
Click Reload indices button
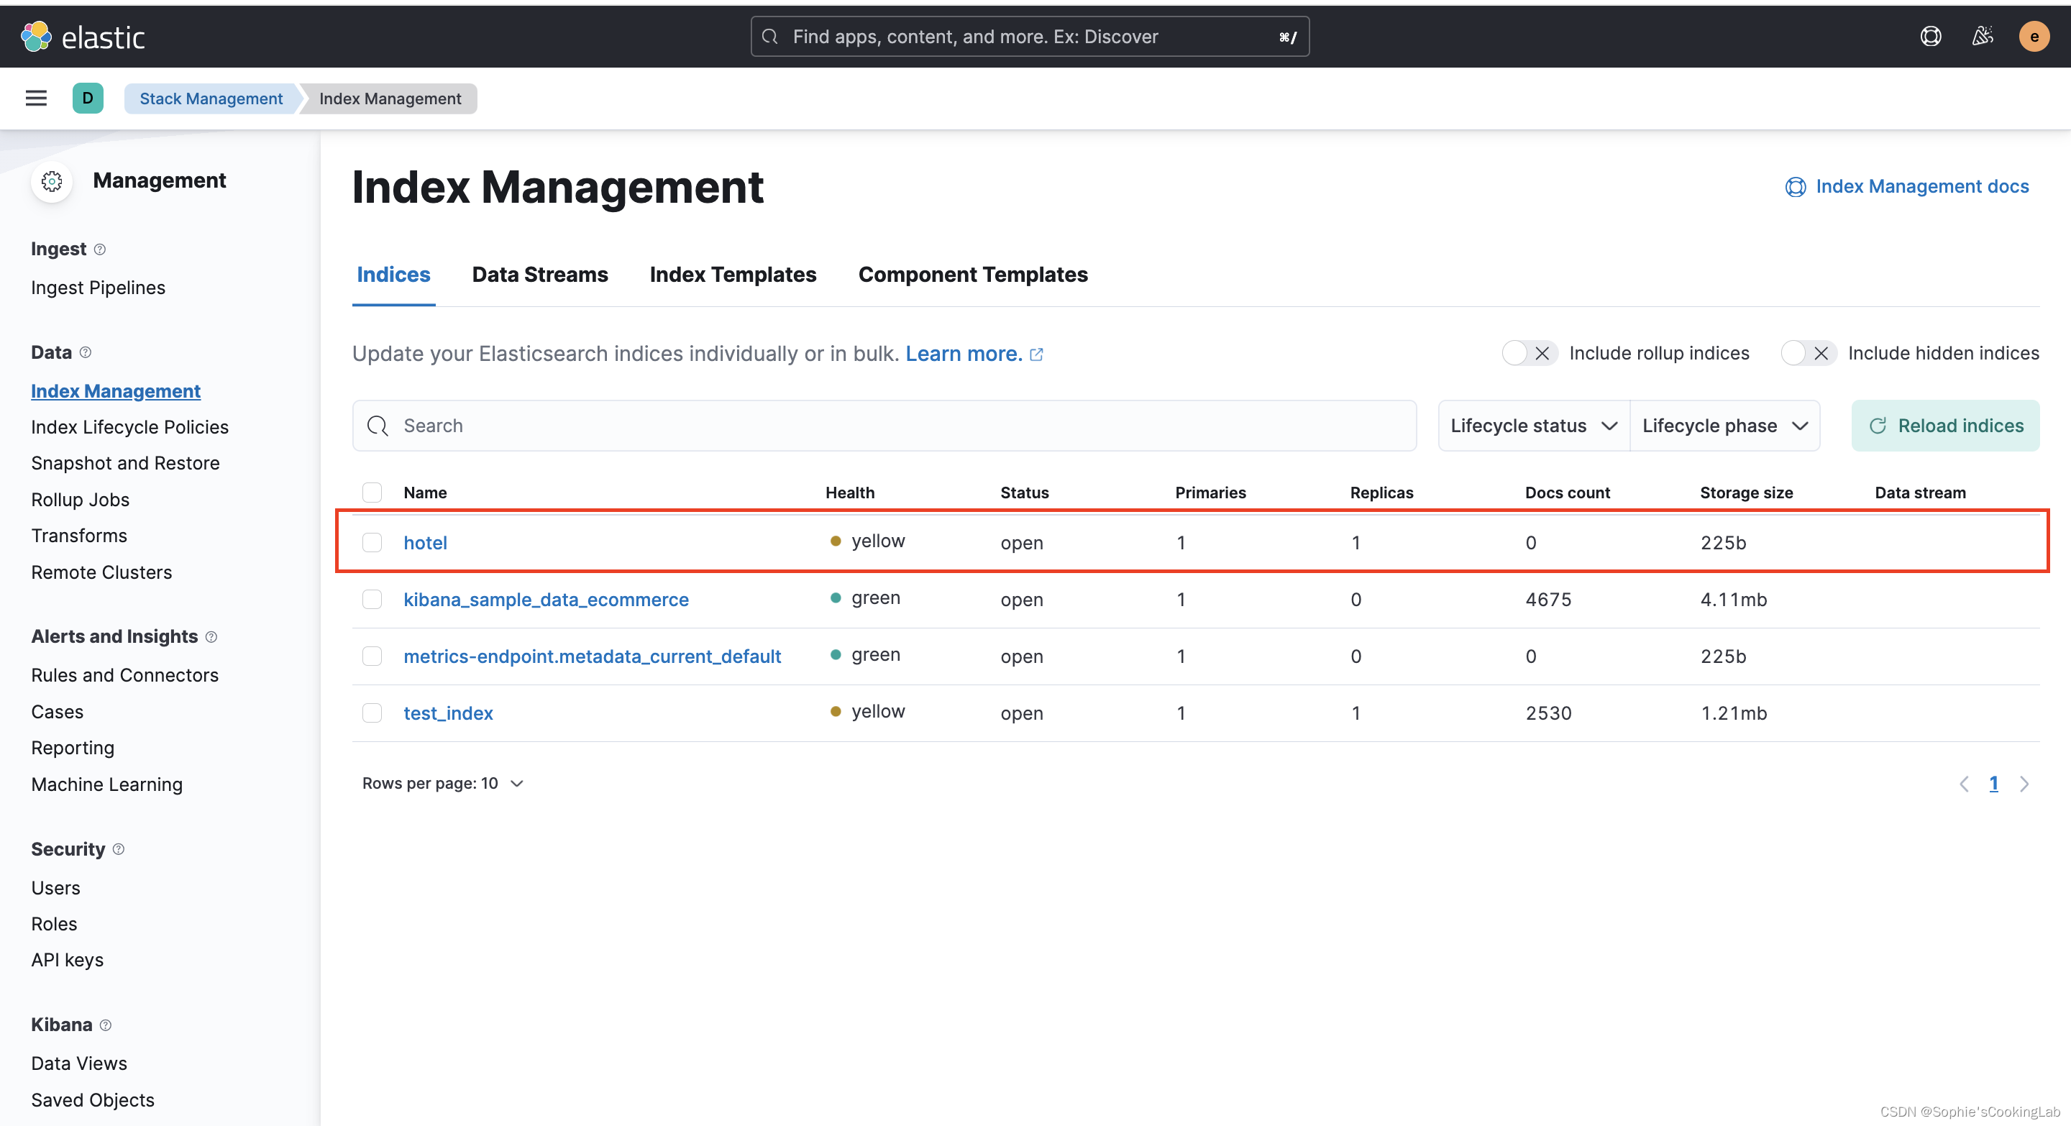tap(1946, 425)
